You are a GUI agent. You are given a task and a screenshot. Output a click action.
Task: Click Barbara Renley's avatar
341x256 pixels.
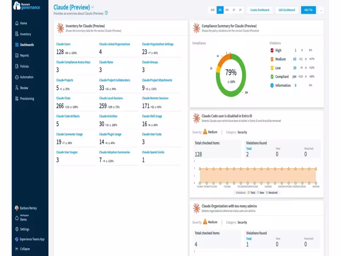pyautogui.click(x=17, y=208)
